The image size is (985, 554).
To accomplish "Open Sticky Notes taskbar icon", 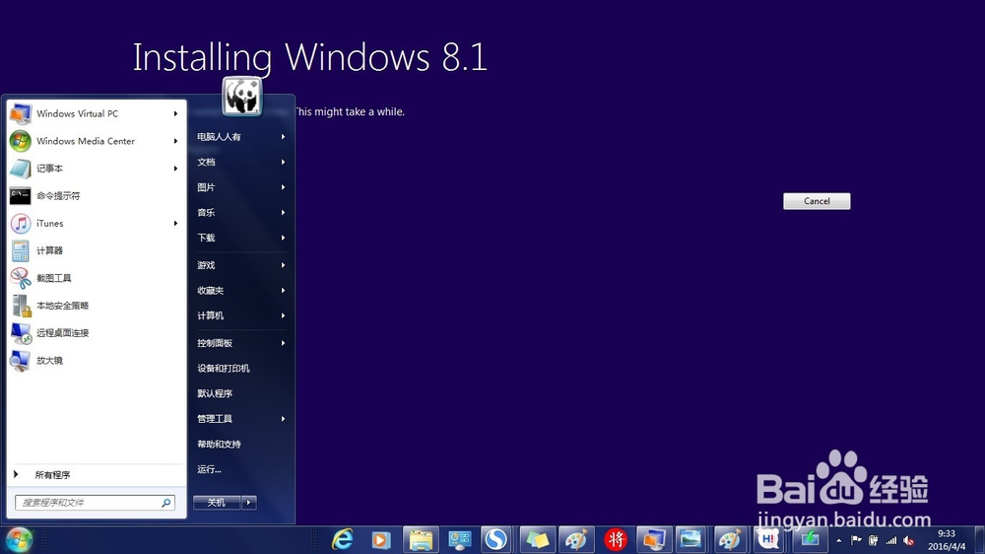I will pos(537,539).
